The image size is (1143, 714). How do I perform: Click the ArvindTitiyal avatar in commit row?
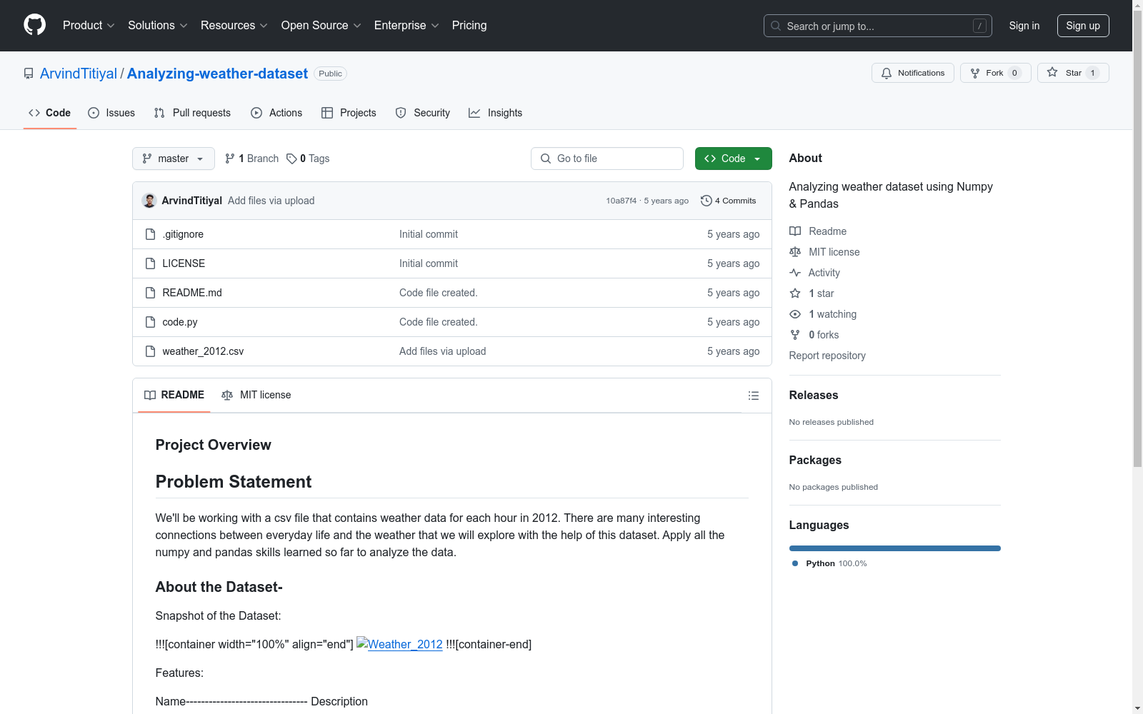[149, 201]
